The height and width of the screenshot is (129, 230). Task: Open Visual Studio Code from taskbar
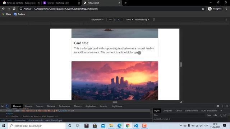pyautogui.click(x=136, y=126)
